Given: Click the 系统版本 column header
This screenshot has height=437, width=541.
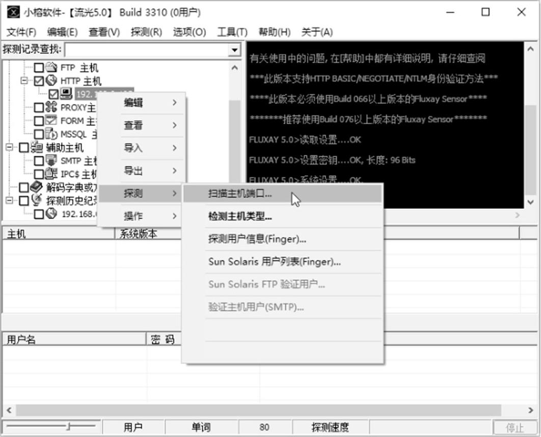Looking at the screenshot, I should (x=148, y=234).
